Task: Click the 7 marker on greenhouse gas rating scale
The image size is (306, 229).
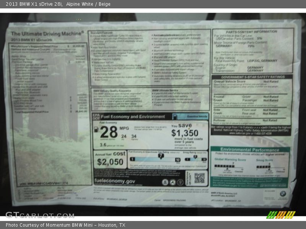Action: (161, 156)
